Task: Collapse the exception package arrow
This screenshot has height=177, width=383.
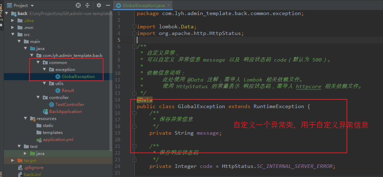Action: [x=45, y=70]
